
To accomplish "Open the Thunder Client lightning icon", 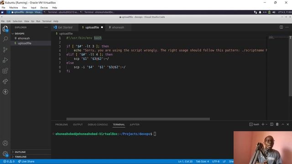I will (5, 92).
